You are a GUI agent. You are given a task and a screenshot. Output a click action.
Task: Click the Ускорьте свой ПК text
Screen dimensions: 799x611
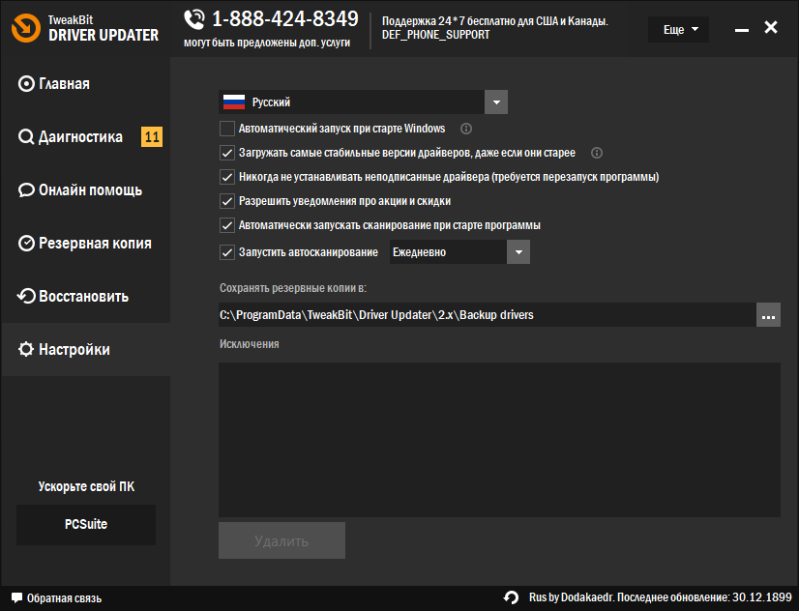pos(86,486)
